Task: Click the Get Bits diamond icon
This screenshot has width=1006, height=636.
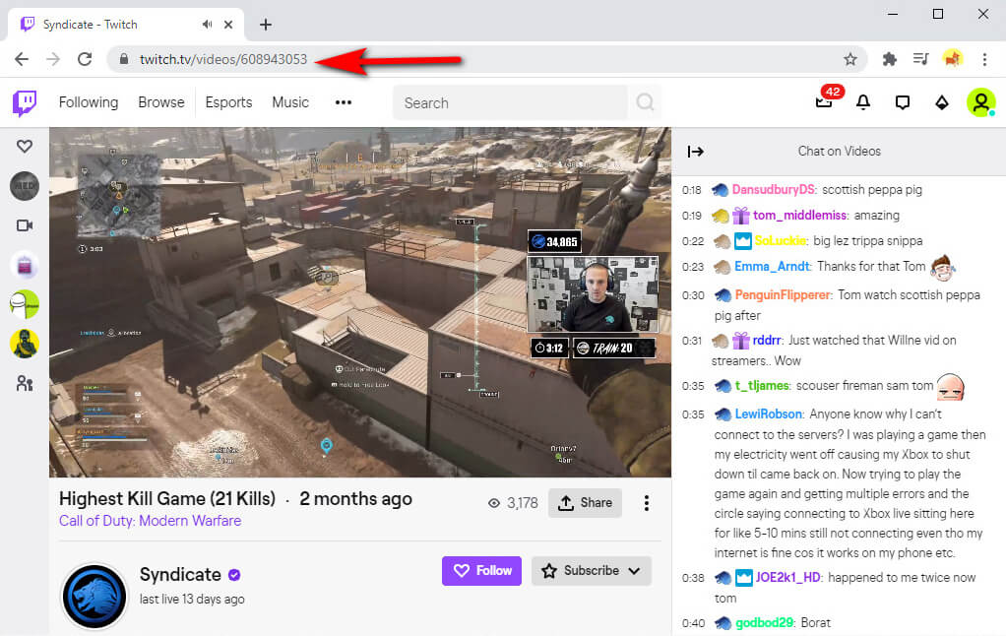Action: [941, 102]
